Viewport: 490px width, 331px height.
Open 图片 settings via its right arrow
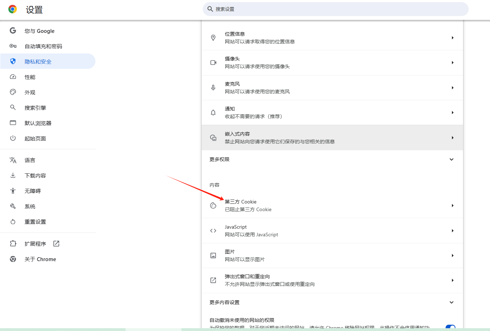coord(453,256)
